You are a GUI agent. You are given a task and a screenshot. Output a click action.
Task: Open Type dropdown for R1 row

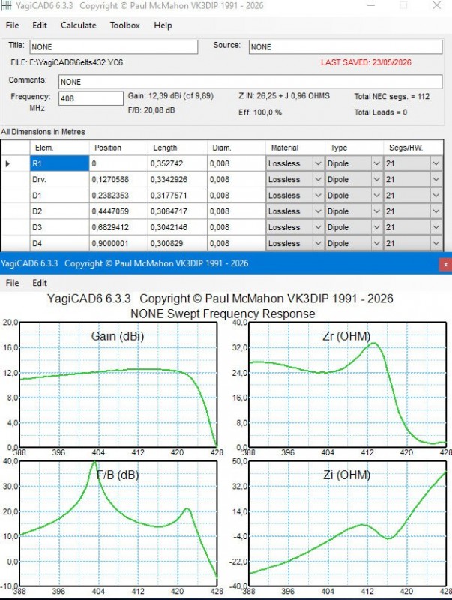[x=376, y=163]
